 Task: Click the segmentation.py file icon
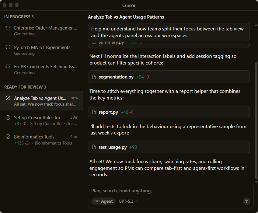pos(94,77)
